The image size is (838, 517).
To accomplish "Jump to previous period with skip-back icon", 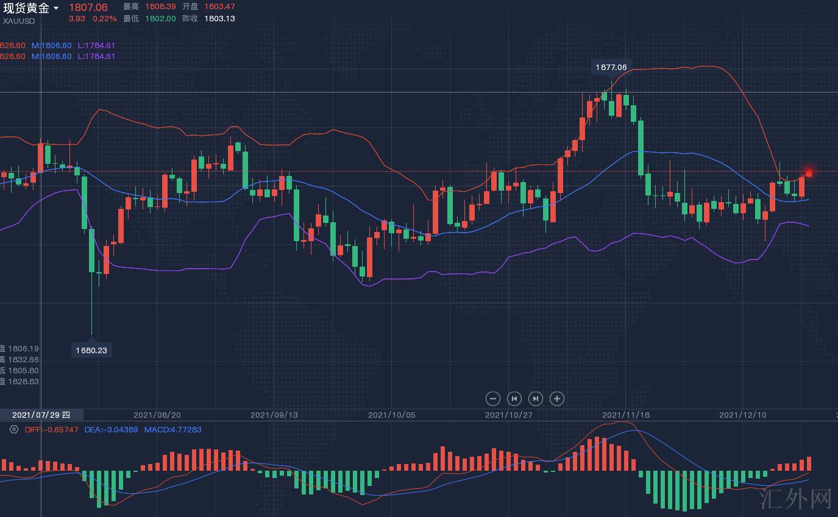I will pos(514,399).
